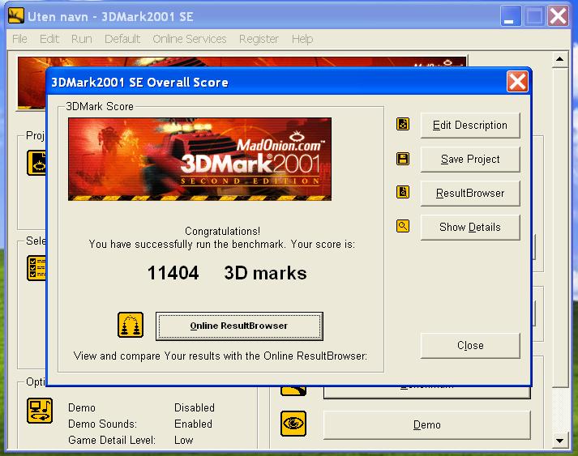This screenshot has height=456, width=578.
Task: Click the Project icon in main window
Action: click(x=36, y=163)
